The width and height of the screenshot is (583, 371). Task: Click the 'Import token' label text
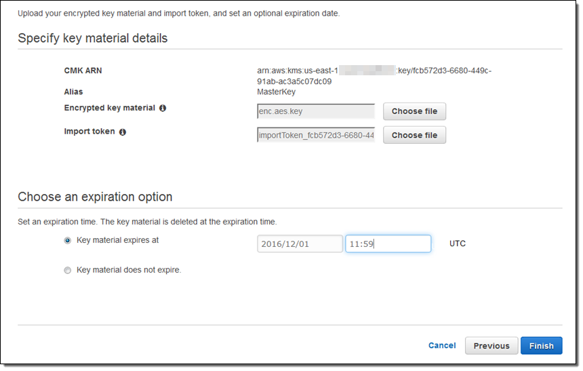pos(89,132)
